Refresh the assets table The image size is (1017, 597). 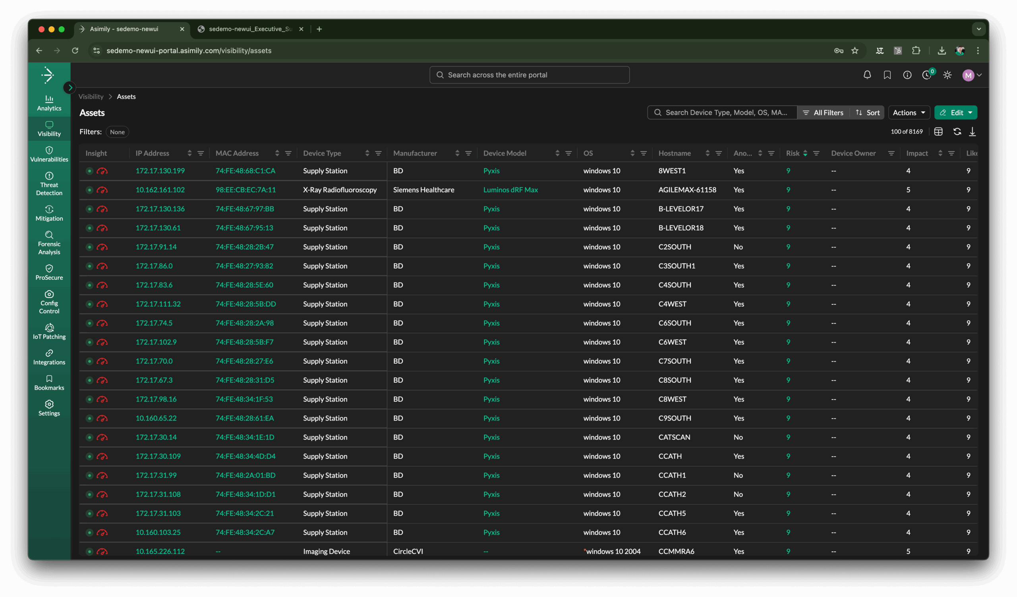(957, 132)
